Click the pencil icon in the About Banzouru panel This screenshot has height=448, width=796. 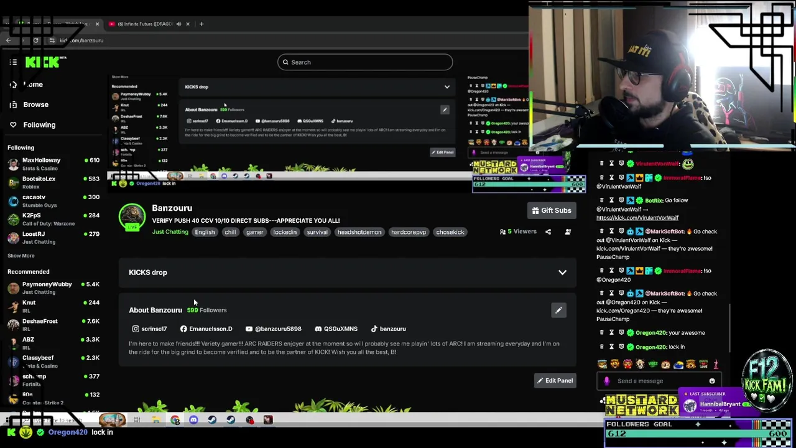tap(558, 310)
